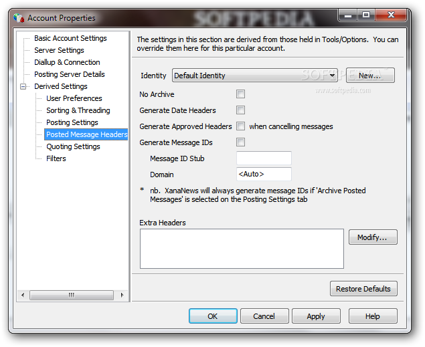Screen dimensions: 425x347
Task: Click the Restore Defaults button
Action: tap(363, 289)
